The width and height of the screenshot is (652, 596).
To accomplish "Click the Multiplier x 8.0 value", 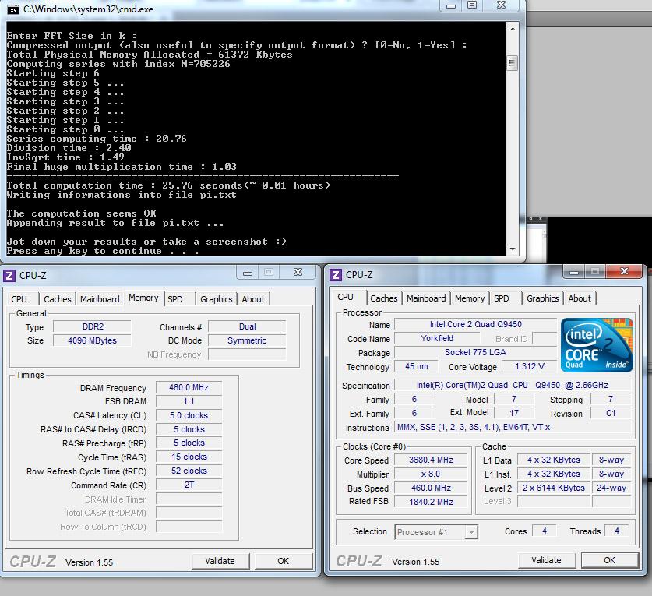I will (431, 474).
